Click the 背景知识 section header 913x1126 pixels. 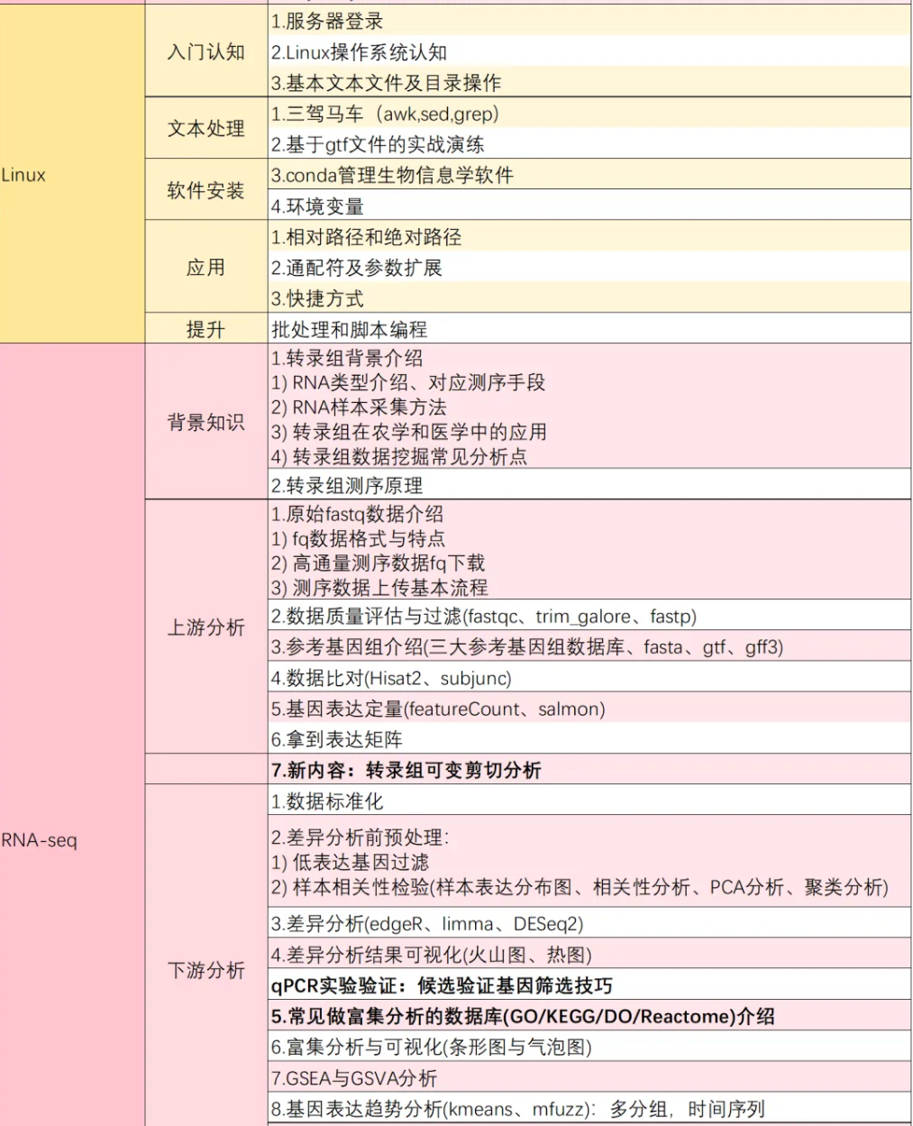pos(205,421)
